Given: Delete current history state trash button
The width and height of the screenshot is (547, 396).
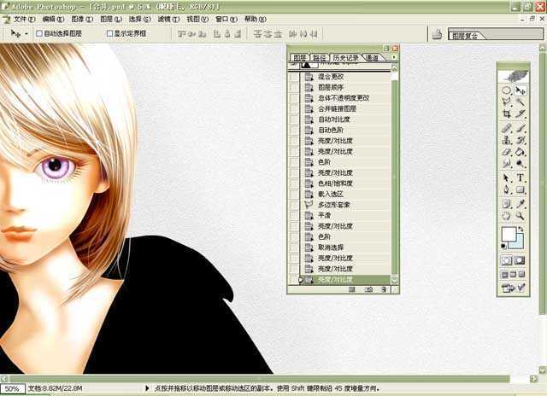Looking at the screenshot, I should tap(384, 289).
